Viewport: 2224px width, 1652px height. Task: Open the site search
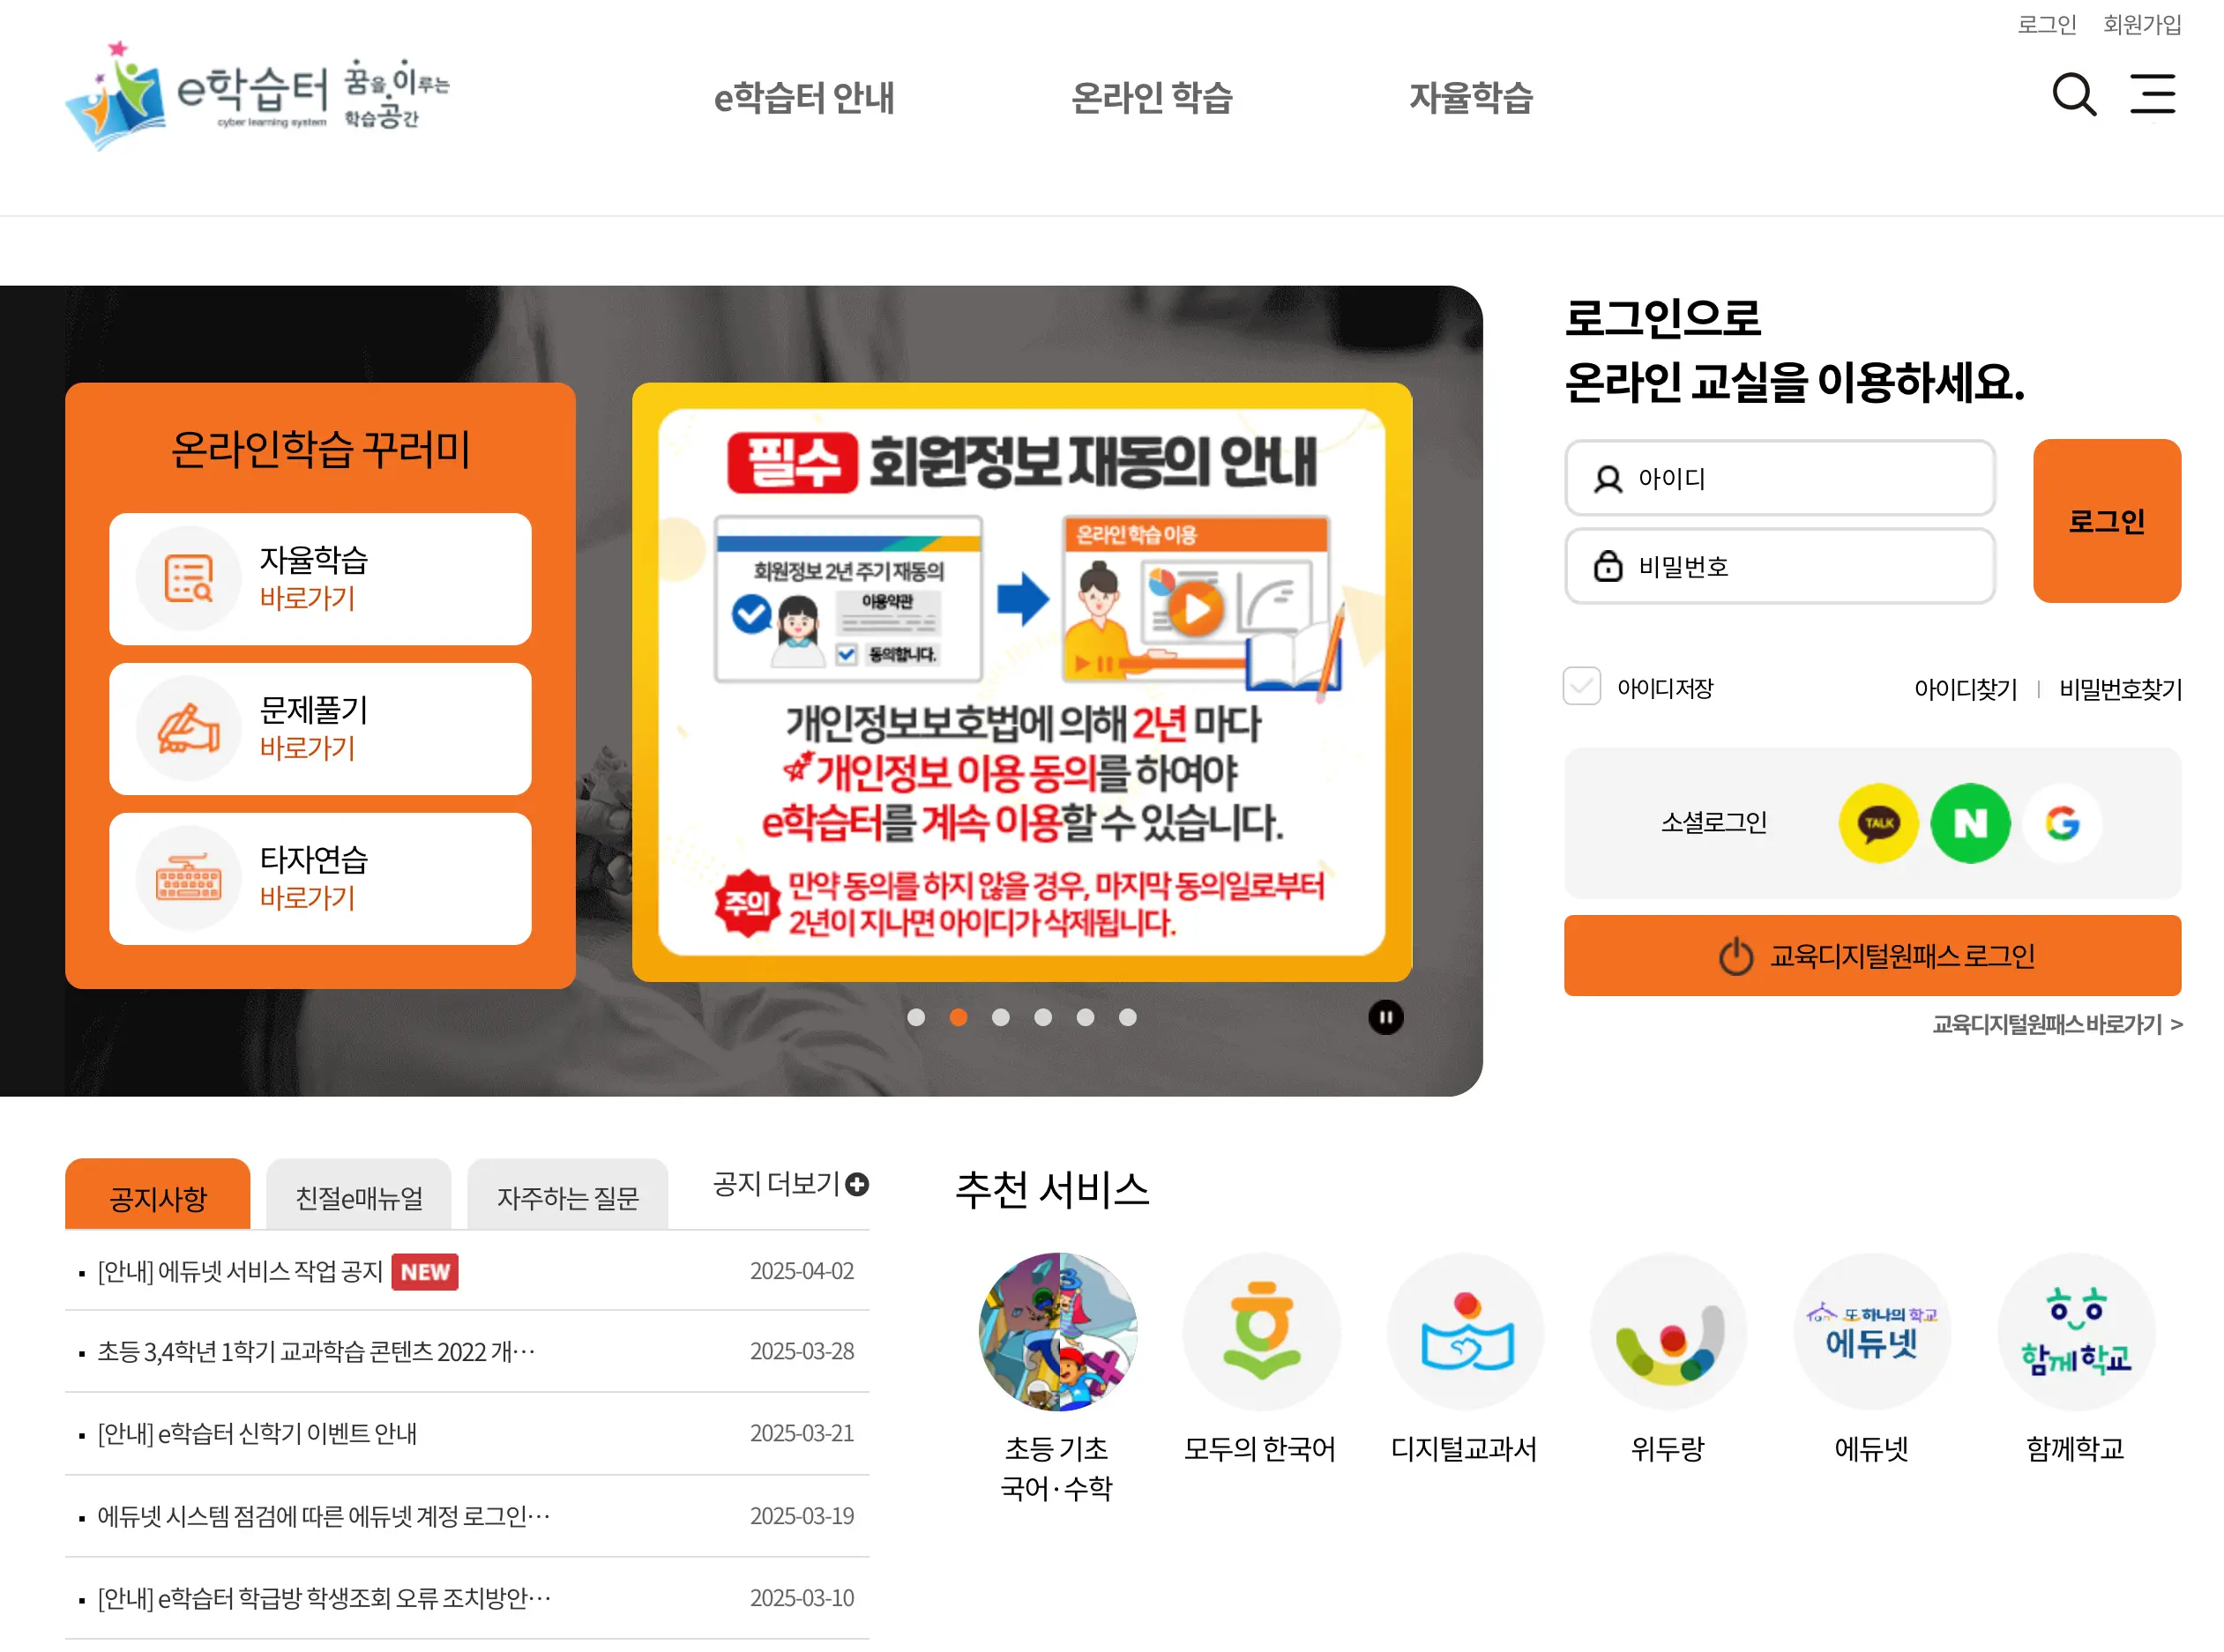coord(2074,95)
